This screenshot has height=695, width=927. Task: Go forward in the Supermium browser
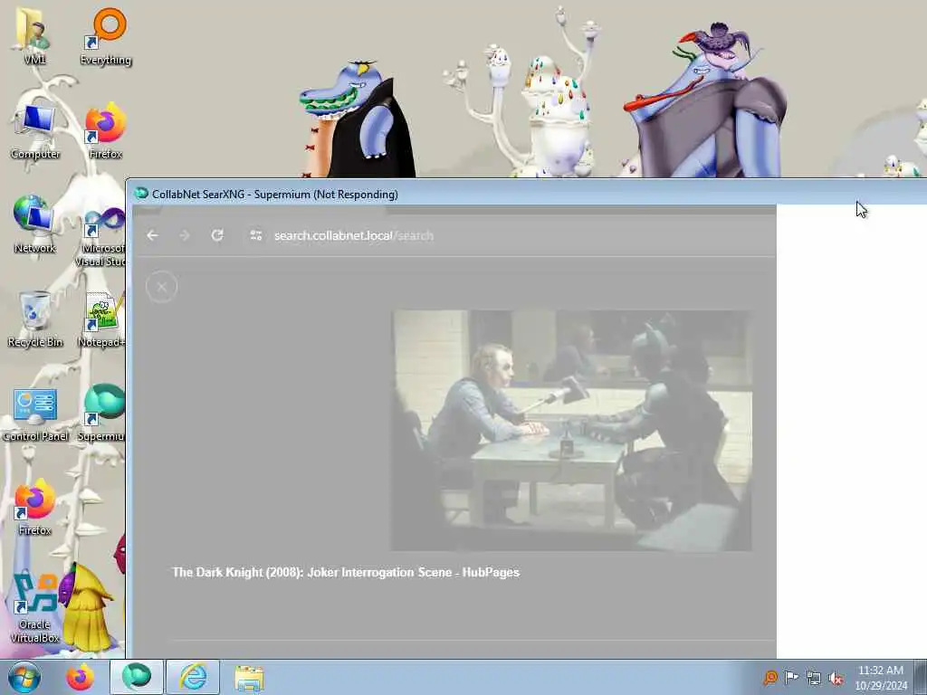pos(185,235)
